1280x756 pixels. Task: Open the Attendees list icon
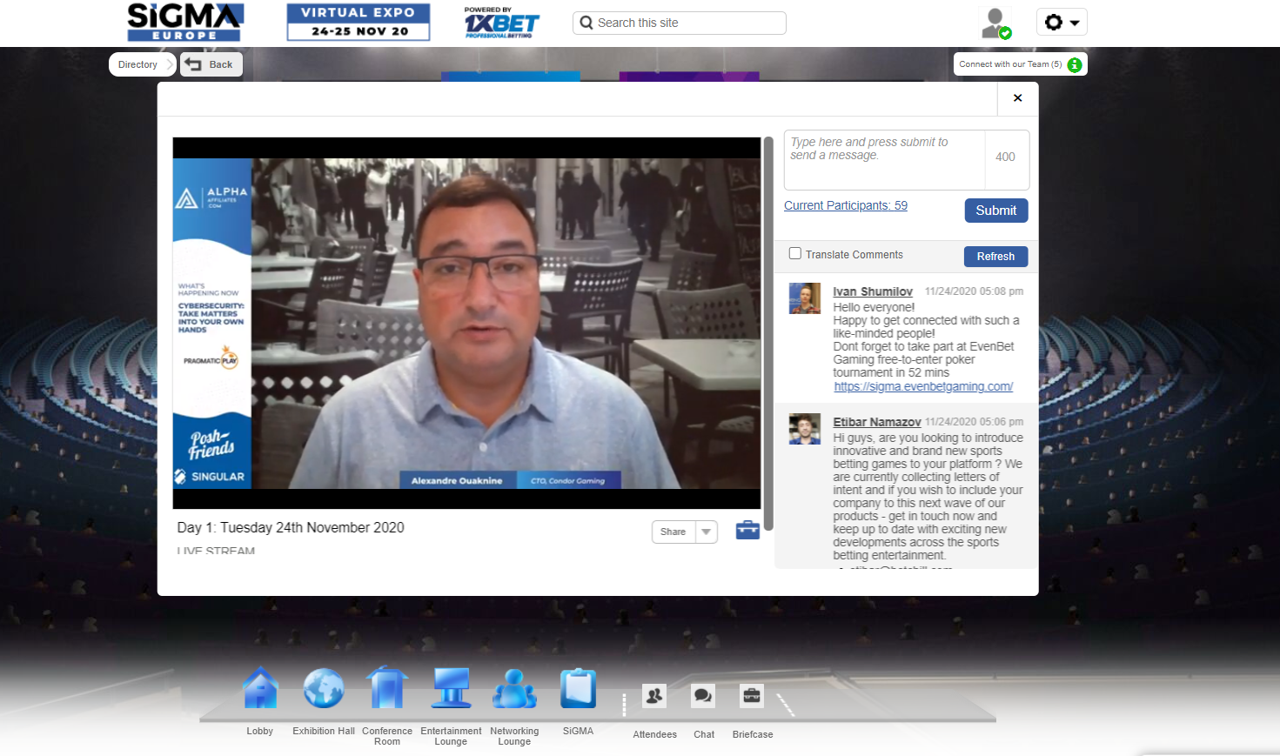click(654, 696)
